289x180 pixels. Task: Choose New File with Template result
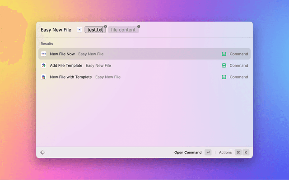pos(70,77)
